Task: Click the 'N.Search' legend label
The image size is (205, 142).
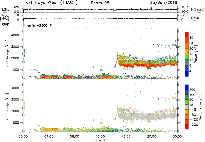Action: (x=198, y=9)
